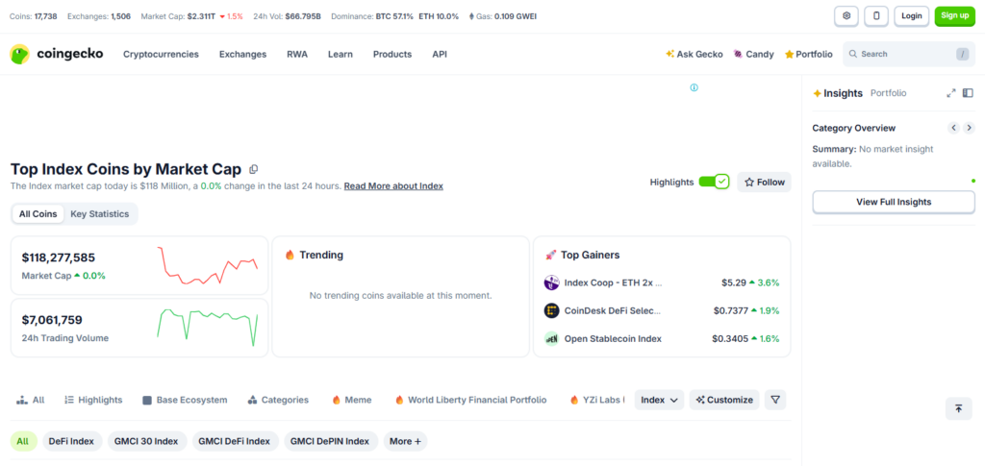985x466 pixels.
Task: Open Read More about Index link
Action: coord(393,185)
